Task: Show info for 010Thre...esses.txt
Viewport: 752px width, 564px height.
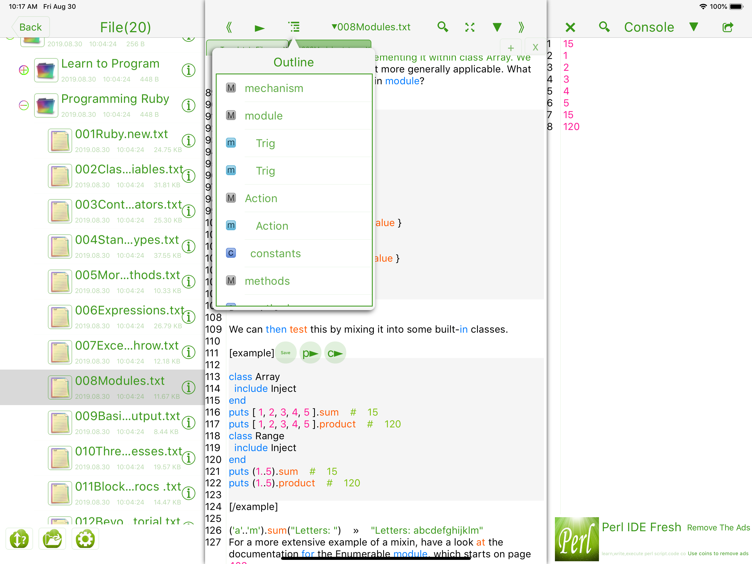Action: pos(188,458)
